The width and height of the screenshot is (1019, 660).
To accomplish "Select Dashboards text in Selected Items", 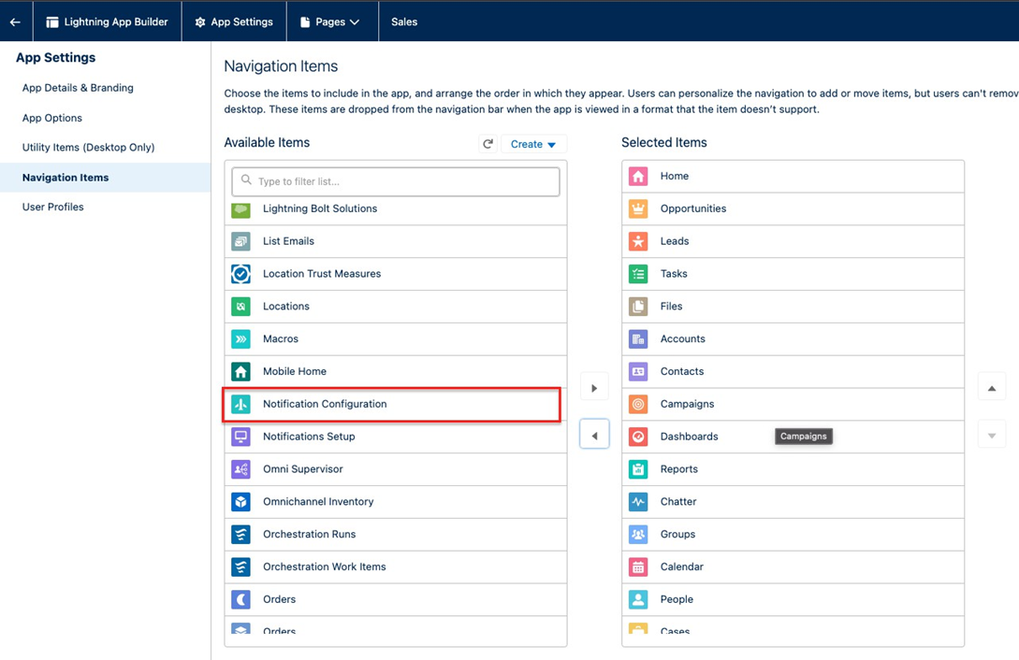I will pyautogui.click(x=689, y=437).
